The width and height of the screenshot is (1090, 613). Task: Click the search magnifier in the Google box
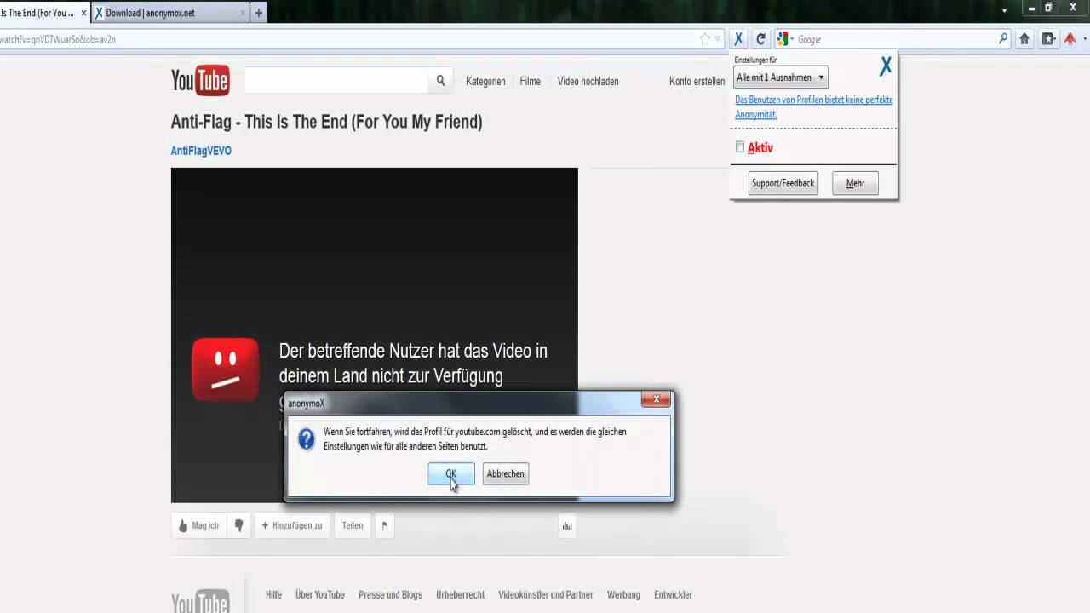coord(1003,39)
